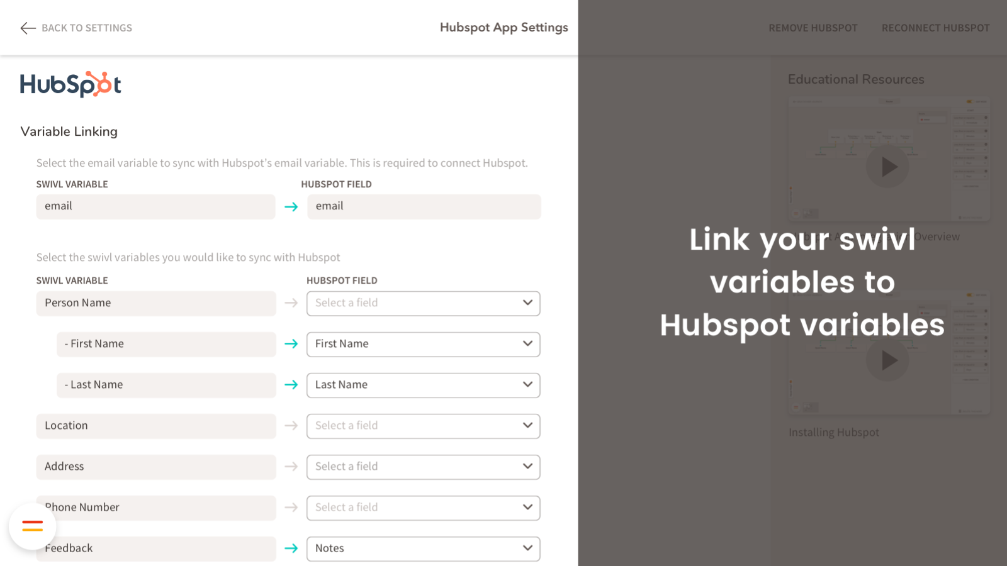Click the teal arrow next to email variable

point(291,207)
